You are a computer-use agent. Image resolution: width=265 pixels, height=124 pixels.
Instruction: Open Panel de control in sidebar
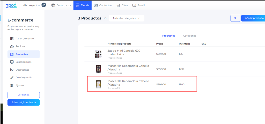click(24, 39)
